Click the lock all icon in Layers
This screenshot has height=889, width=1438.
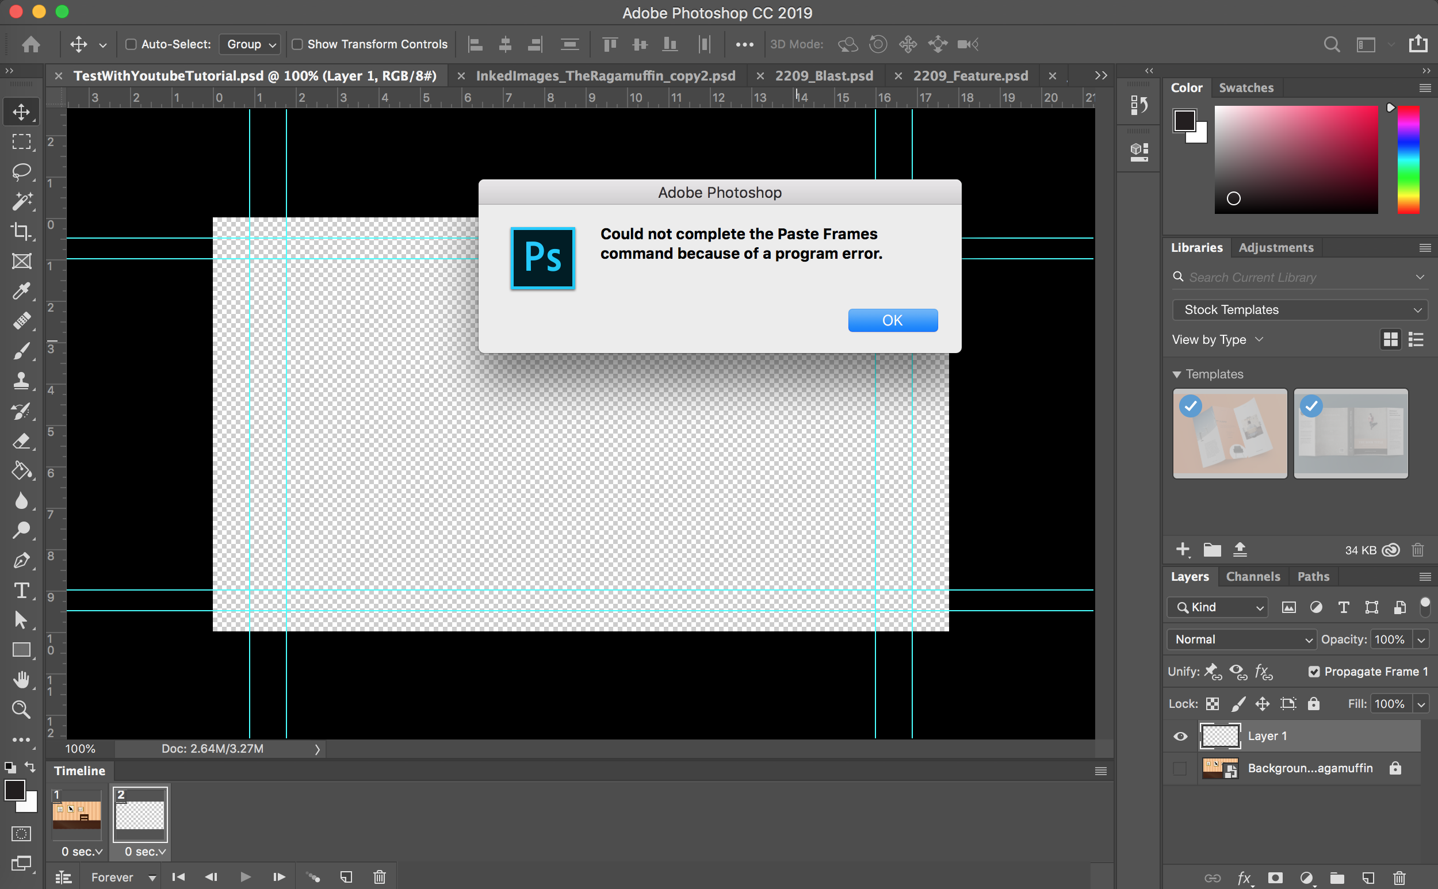coord(1313,704)
